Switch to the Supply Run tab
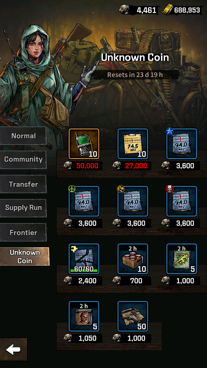This screenshot has width=207, height=368. coord(23,208)
